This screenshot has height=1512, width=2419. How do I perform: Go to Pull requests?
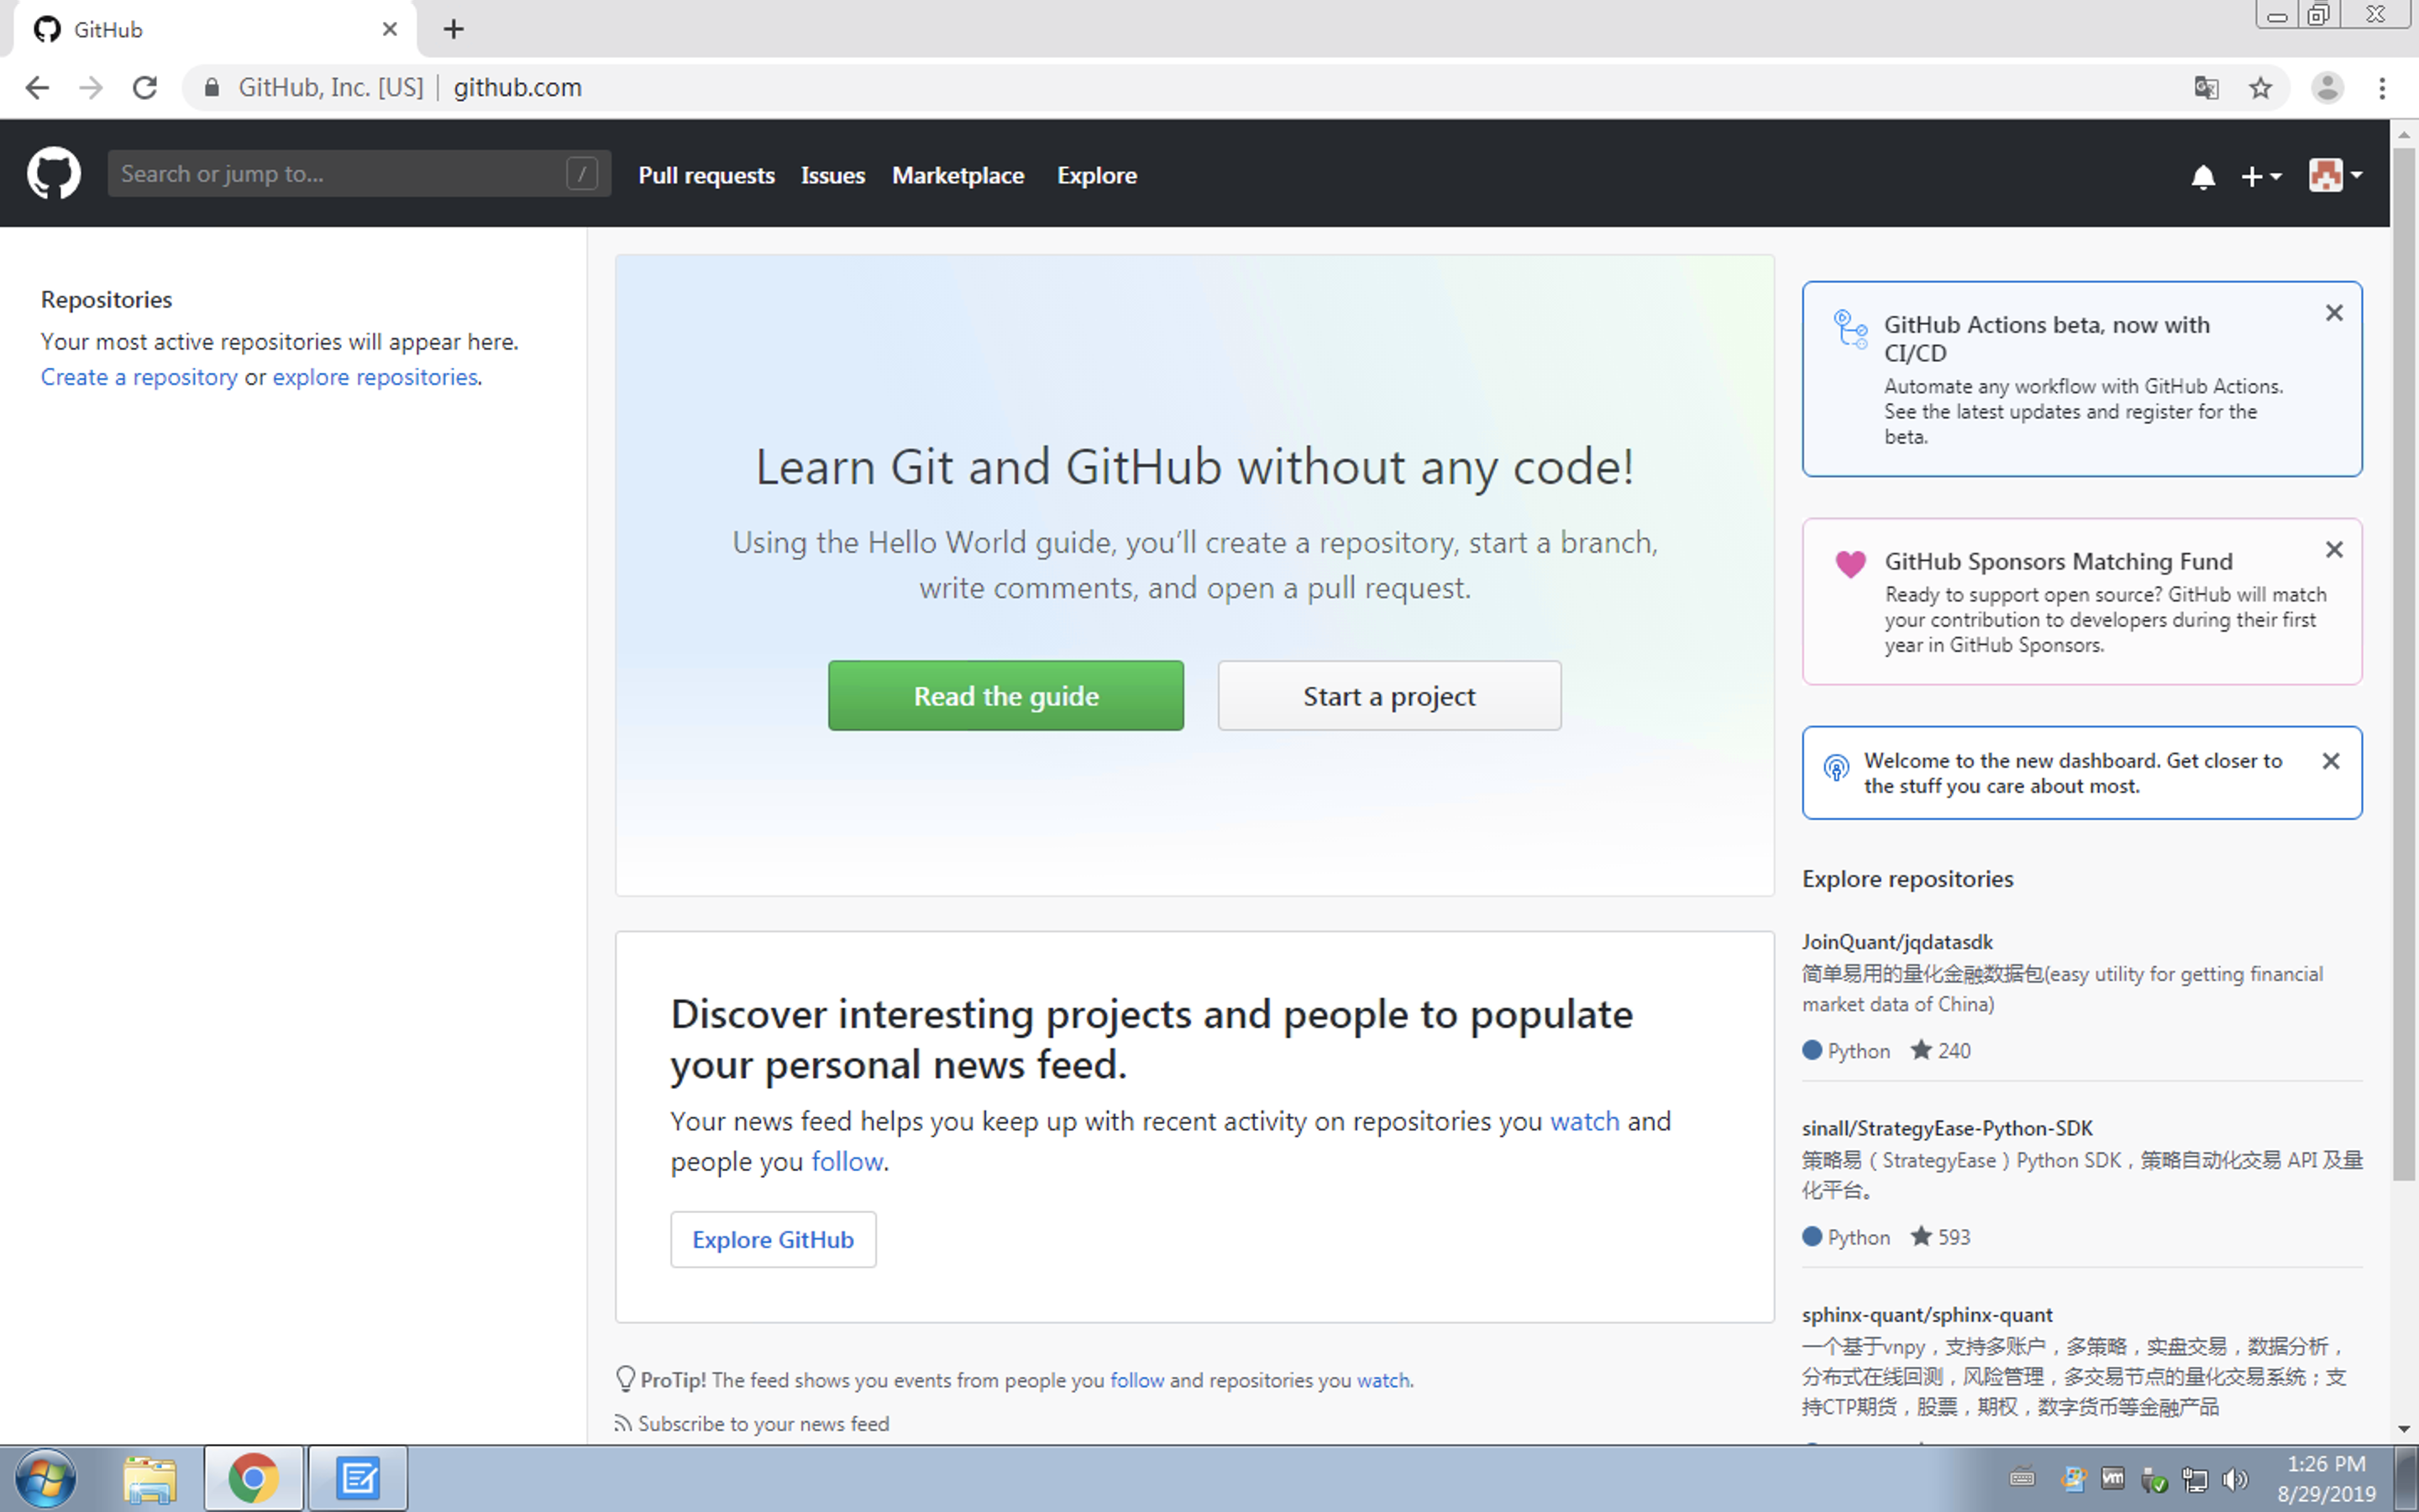[706, 175]
